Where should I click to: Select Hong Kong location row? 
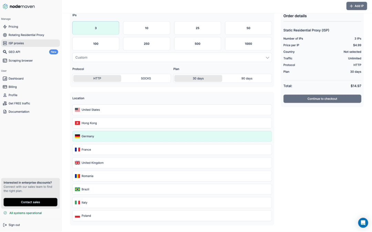coord(172,123)
